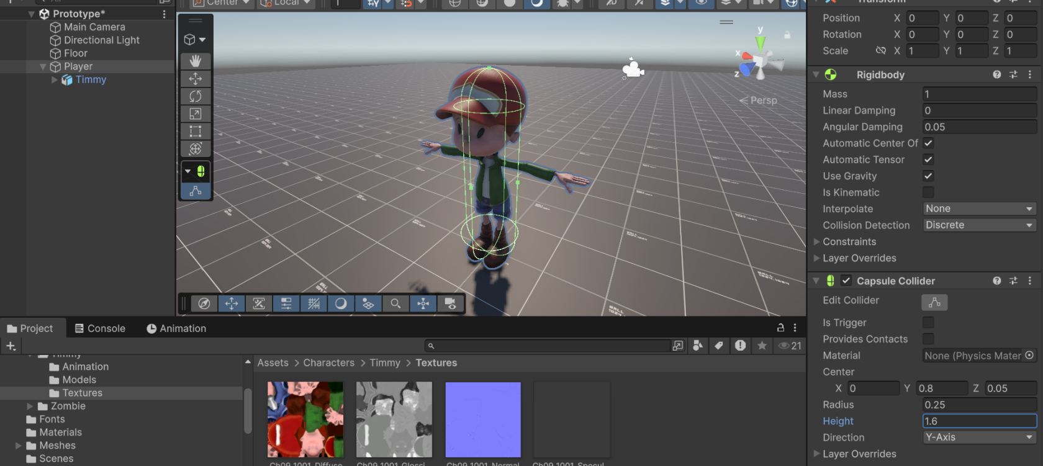The image size is (1043, 466).
Task: Click the compass navigation overlay icon
Action: click(x=204, y=303)
